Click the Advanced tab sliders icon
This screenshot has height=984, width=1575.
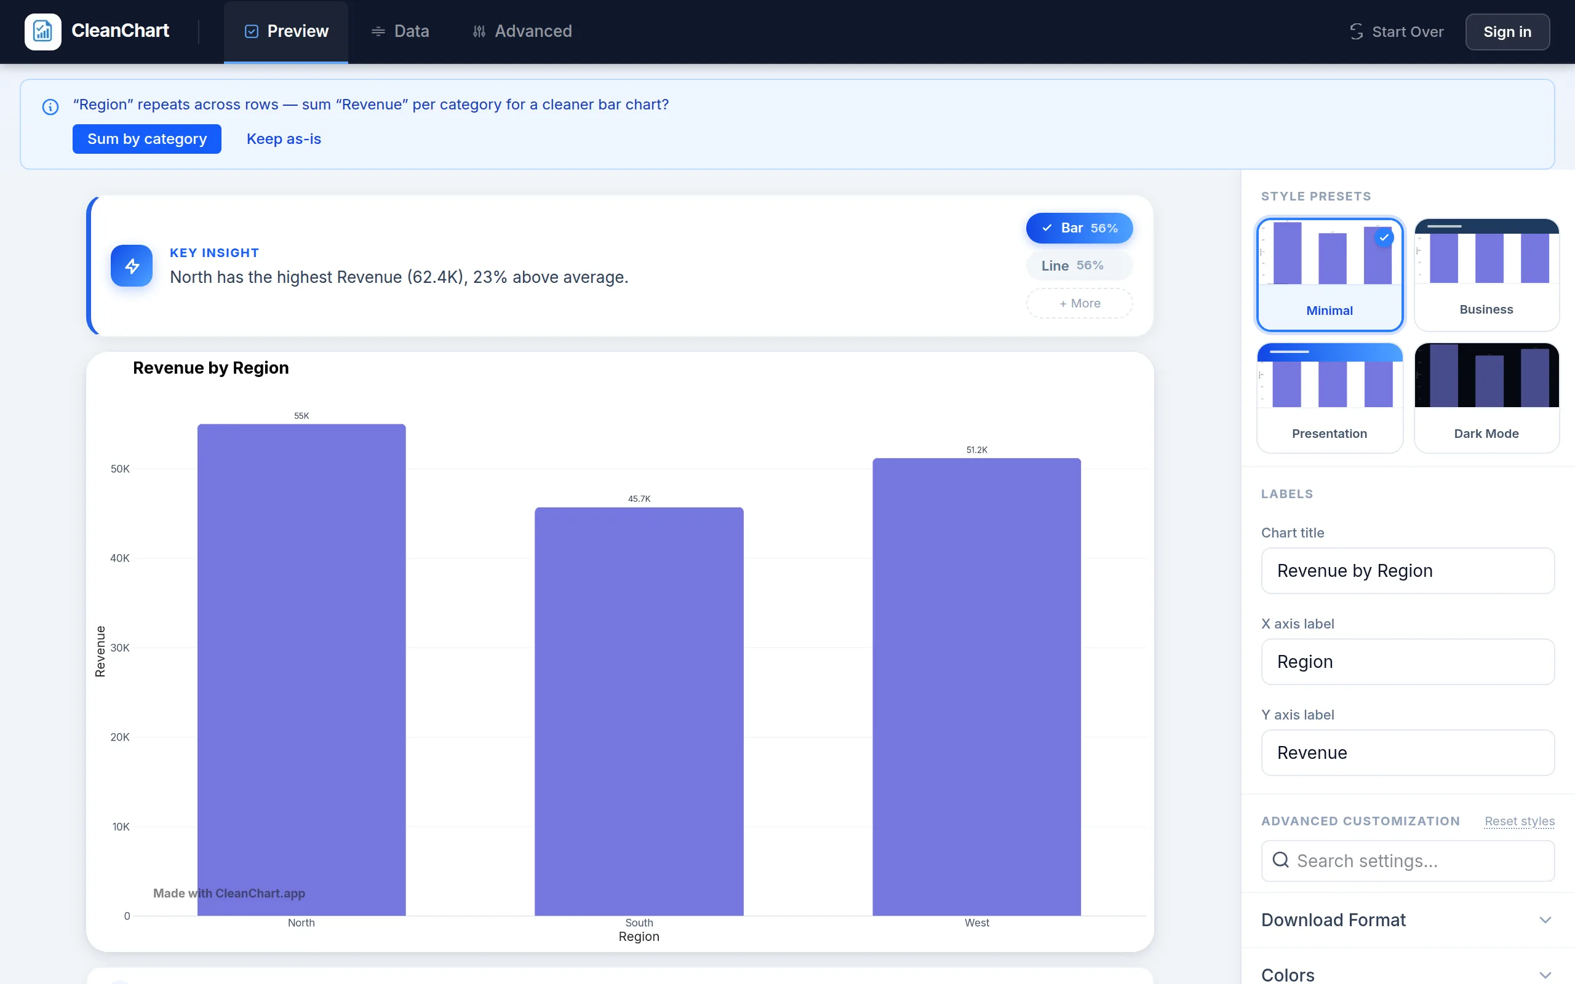479,31
